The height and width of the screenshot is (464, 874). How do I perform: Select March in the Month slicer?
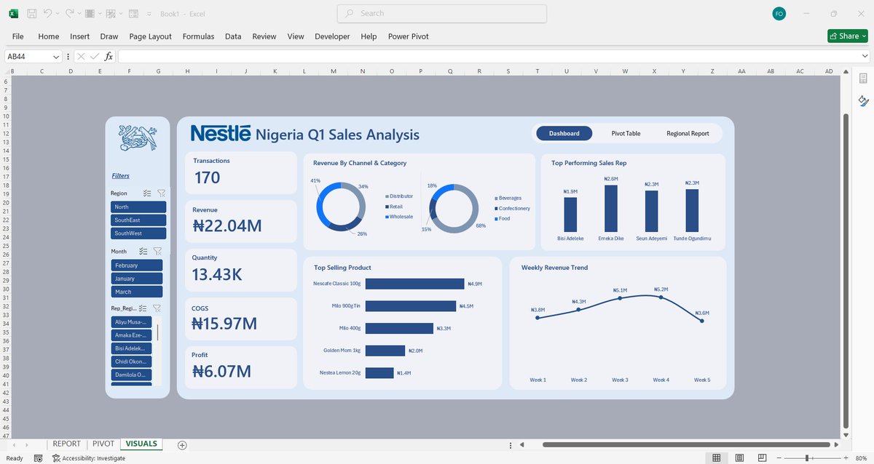point(137,292)
